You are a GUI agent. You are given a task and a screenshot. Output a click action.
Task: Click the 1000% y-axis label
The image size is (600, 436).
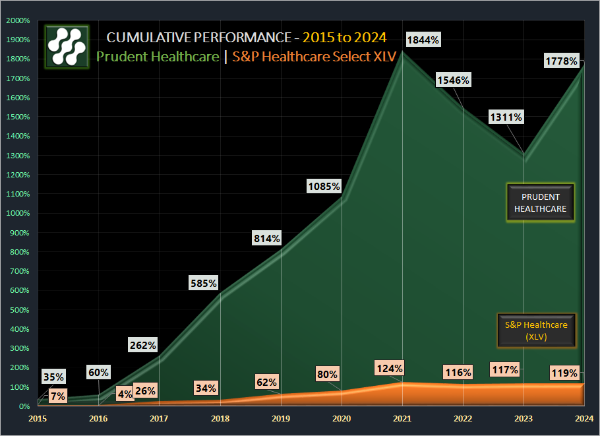[x=18, y=213]
